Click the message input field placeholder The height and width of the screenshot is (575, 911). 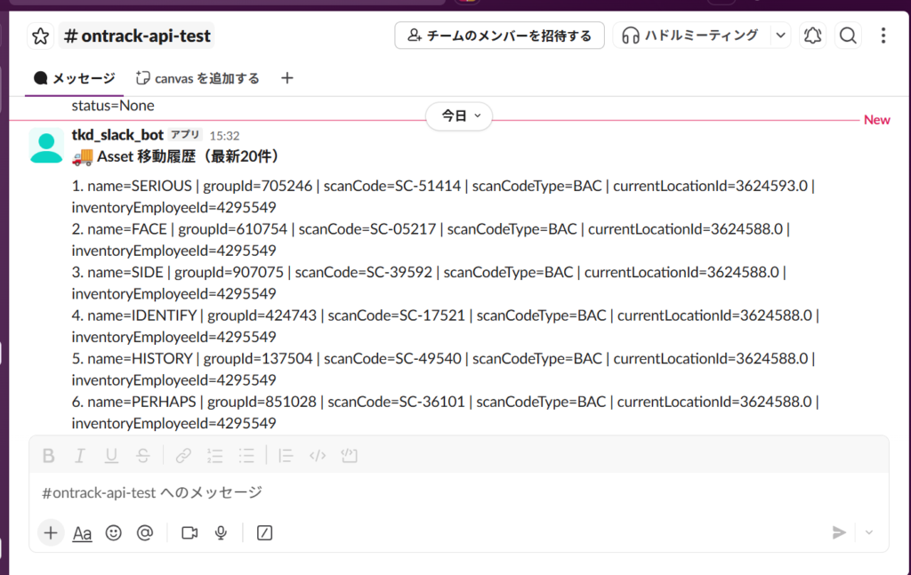356,492
